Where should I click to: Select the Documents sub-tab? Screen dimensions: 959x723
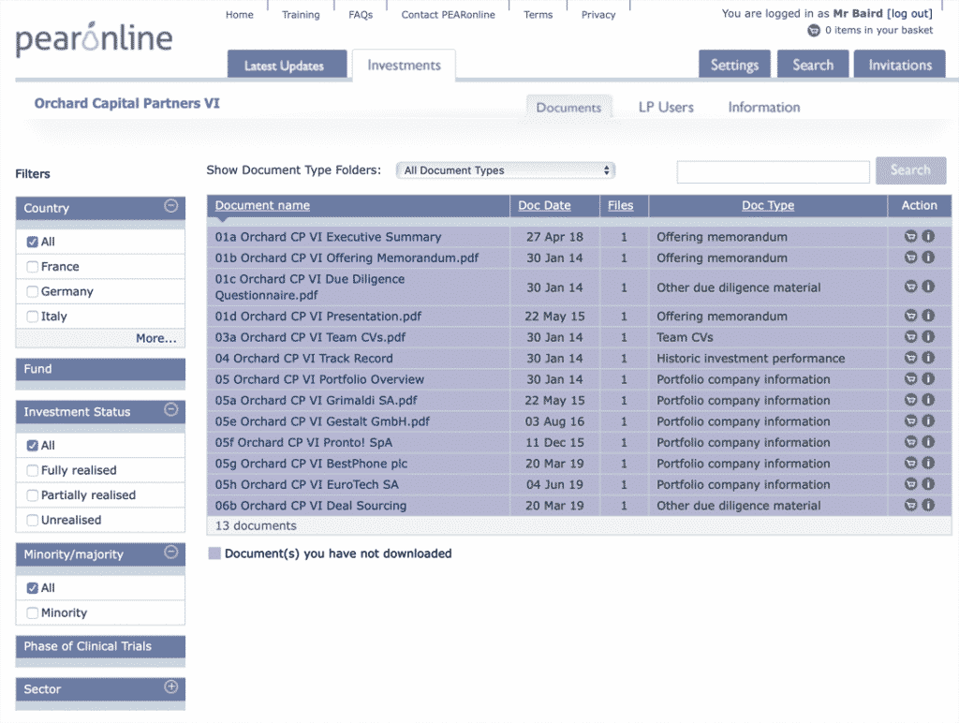(568, 107)
